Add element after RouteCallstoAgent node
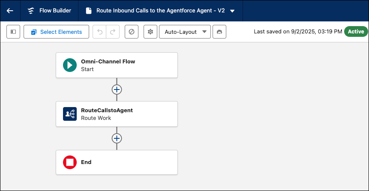 tap(117, 139)
